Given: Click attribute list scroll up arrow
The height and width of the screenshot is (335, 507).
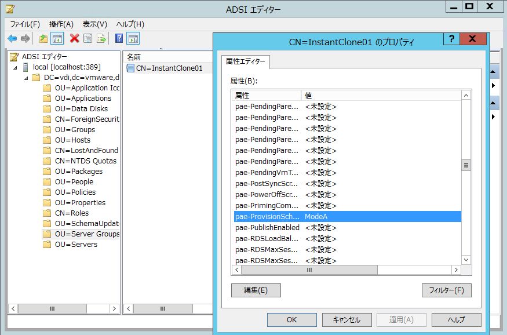Looking at the screenshot, I should [466, 96].
